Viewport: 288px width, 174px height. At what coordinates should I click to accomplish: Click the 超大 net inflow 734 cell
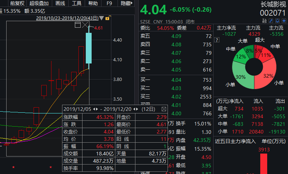[x=239, y=109]
